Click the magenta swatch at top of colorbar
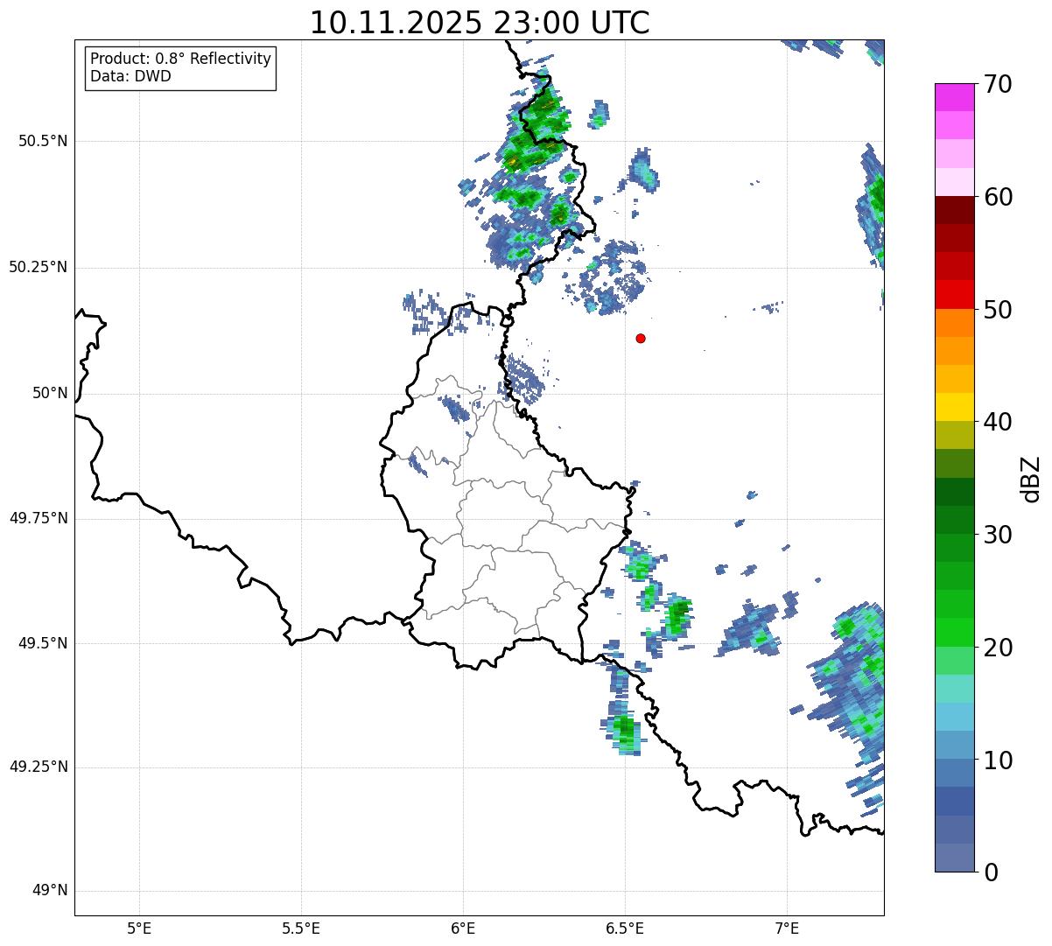This screenshot has height=946, width=1052. pos(954,97)
